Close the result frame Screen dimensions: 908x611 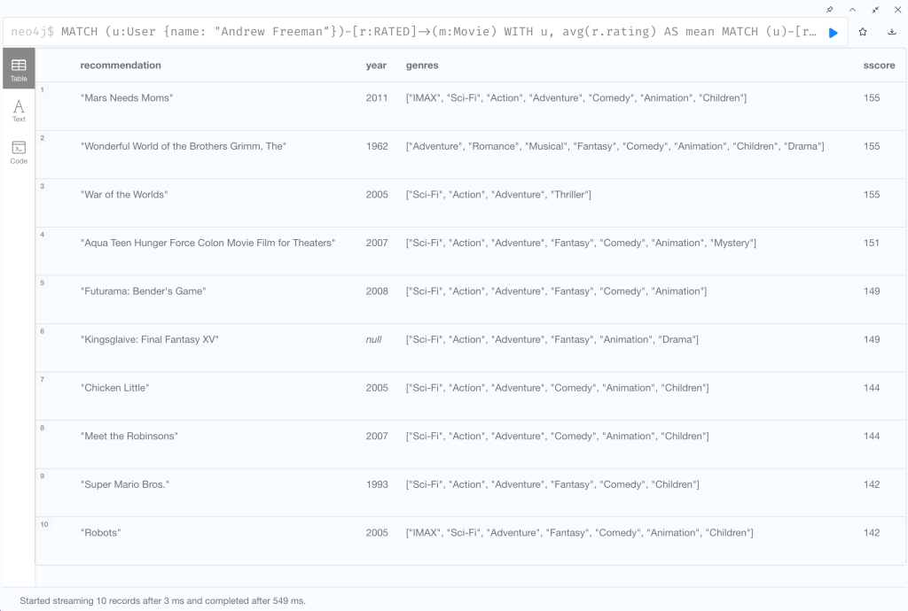point(897,9)
